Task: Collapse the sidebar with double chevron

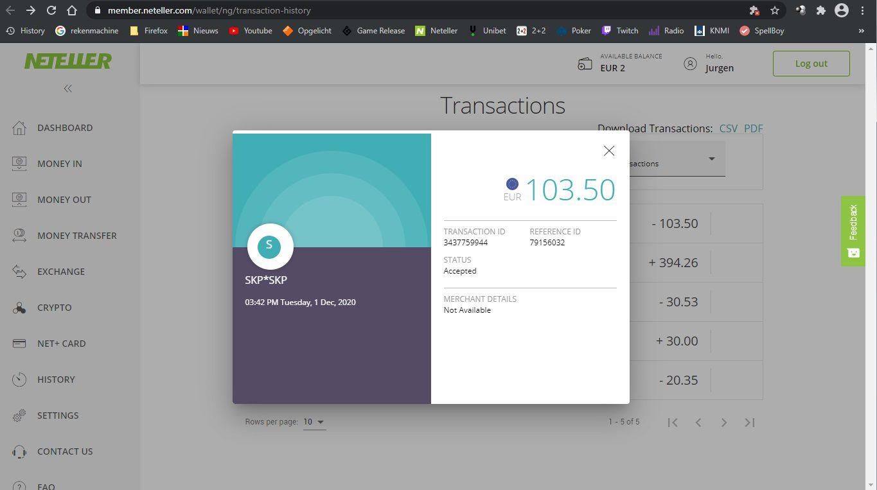Action: tap(68, 89)
